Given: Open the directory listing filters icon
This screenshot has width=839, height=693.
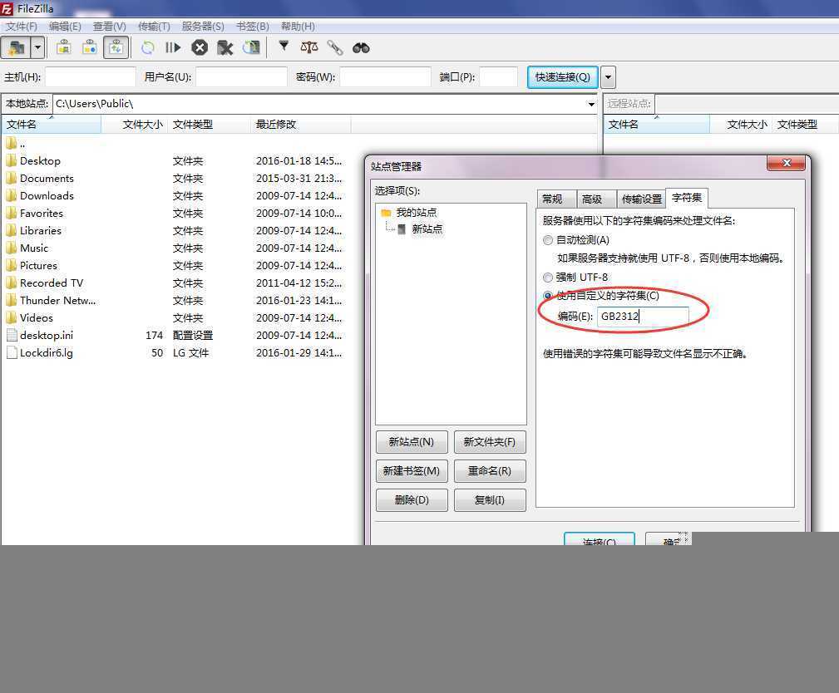Looking at the screenshot, I should (284, 47).
